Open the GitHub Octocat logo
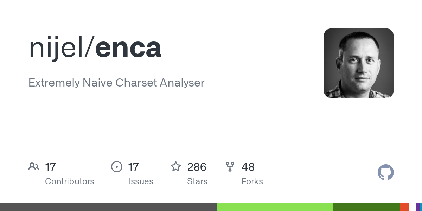 pos(386,172)
